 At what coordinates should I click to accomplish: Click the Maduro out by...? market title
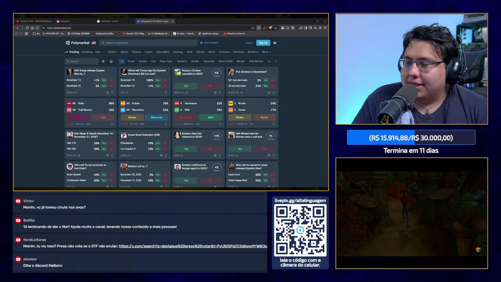point(137,166)
